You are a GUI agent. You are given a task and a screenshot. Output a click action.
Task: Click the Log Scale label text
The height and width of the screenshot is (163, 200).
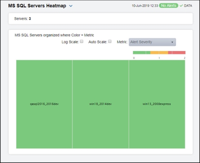point(70,42)
